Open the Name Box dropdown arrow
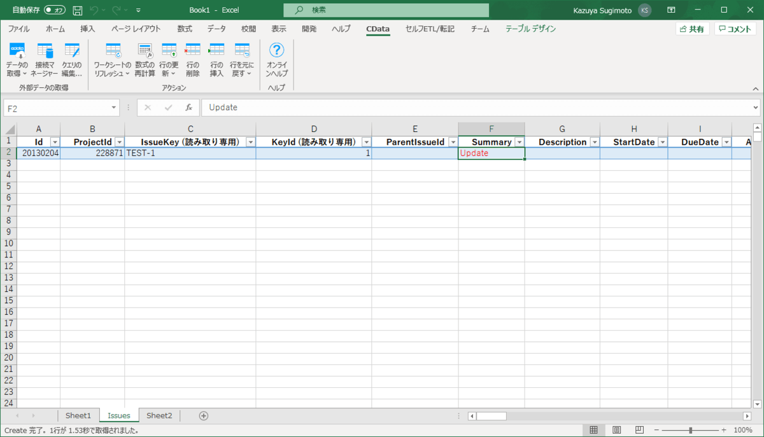The width and height of the screenshot is (764, 437). 114,108
